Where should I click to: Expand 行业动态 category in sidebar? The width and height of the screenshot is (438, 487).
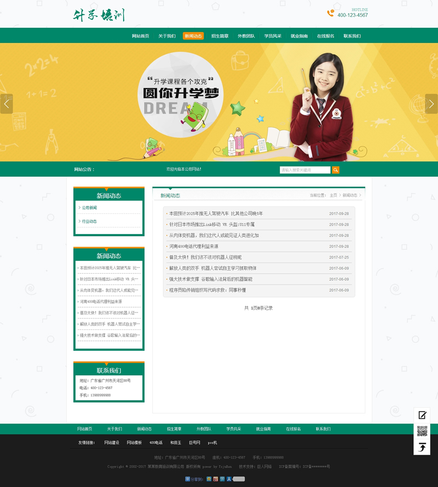point(89,222)
